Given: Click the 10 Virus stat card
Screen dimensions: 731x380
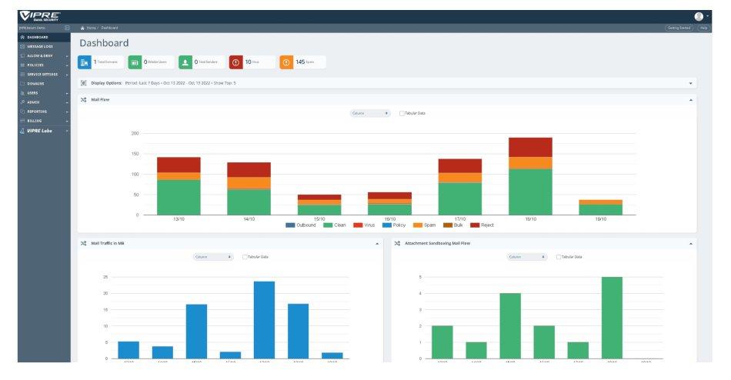Looking at the screenshot, I should [252, 62].
